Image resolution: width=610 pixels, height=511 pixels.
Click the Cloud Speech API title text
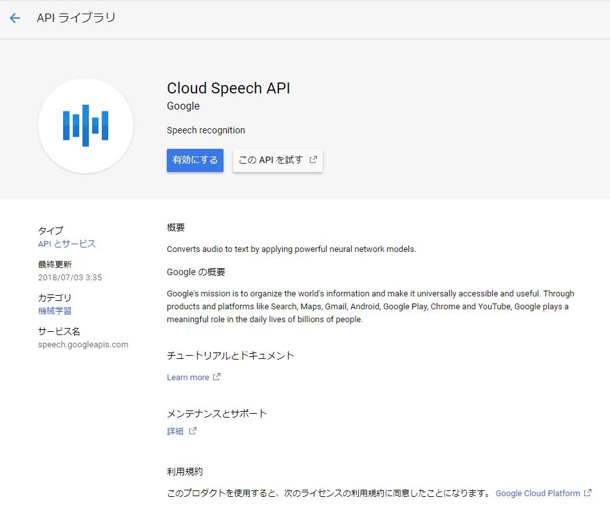tap(228, 88)
